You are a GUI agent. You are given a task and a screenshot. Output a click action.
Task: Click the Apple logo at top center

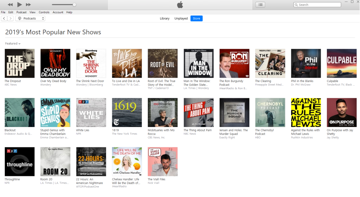tap(180, 5)
